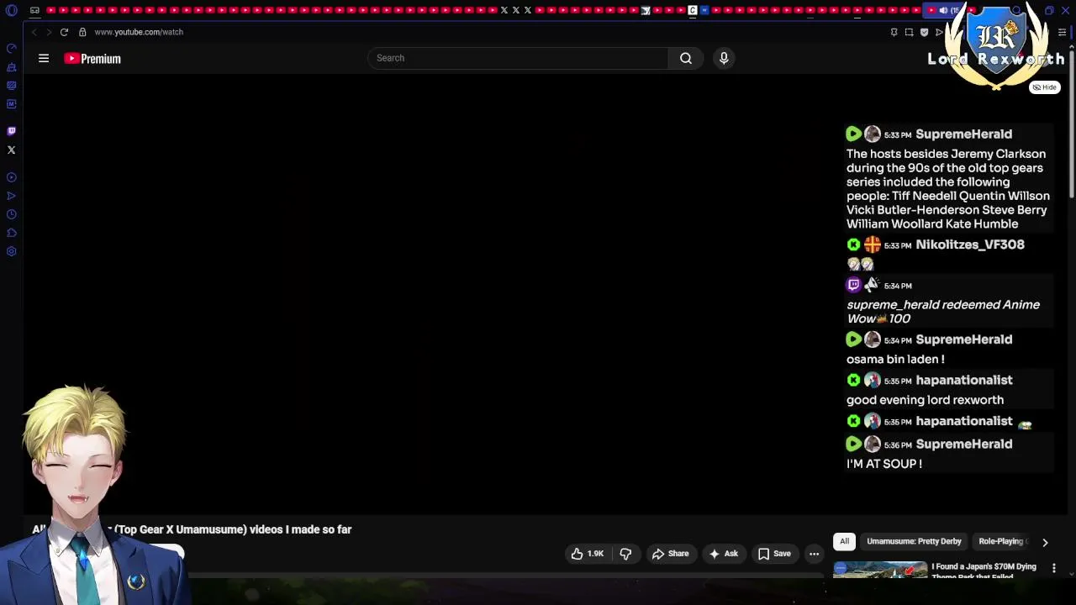Click the Hide overlay button
Viewport: 1076px width, 605px height.
[1045, 87]
